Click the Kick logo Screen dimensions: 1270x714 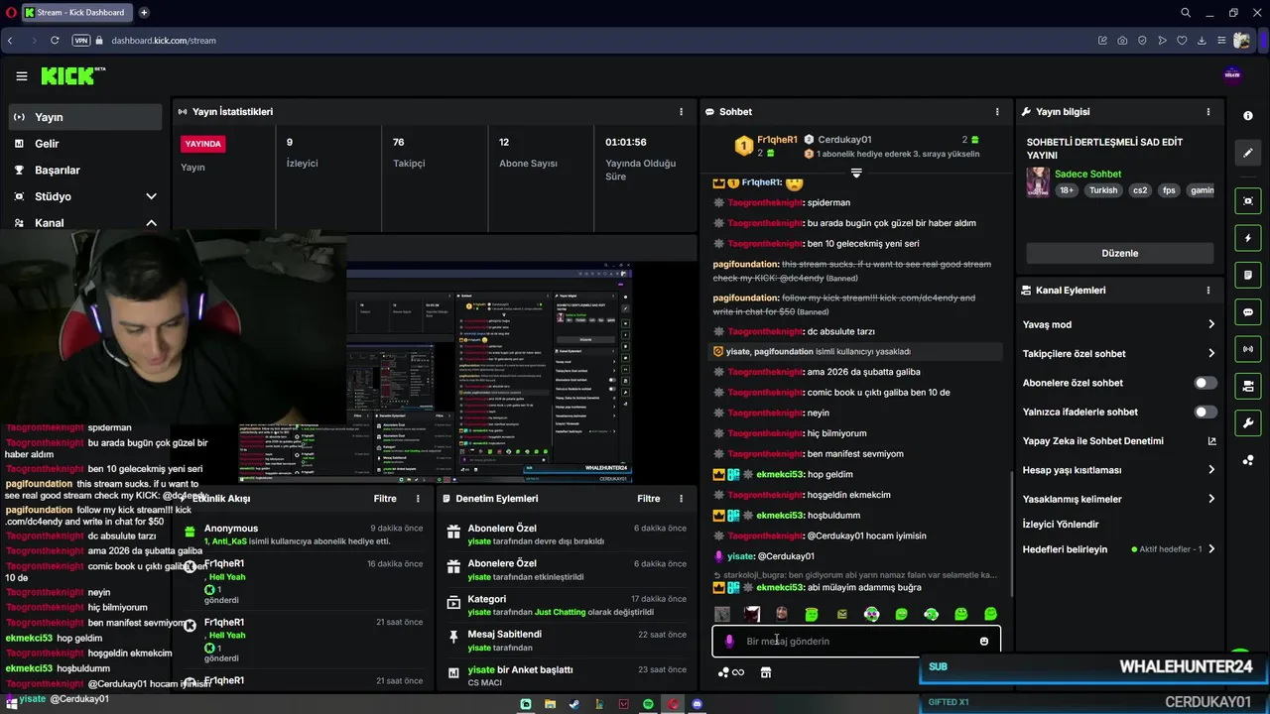[72, 75]
